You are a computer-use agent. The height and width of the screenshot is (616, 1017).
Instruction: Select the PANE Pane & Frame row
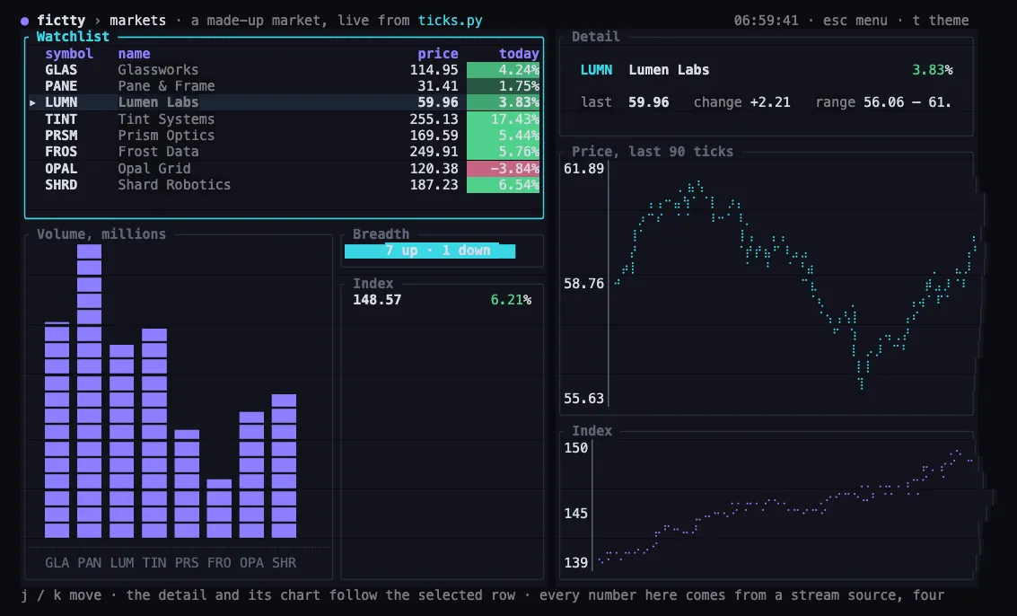(284, 85)
